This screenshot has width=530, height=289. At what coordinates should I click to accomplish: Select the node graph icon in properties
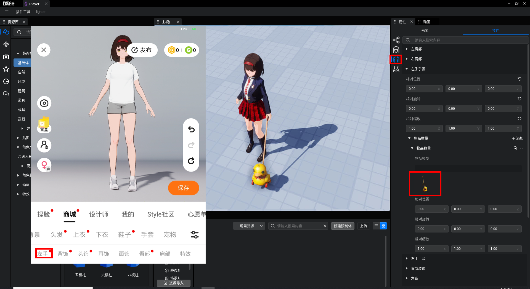[396, 40]
